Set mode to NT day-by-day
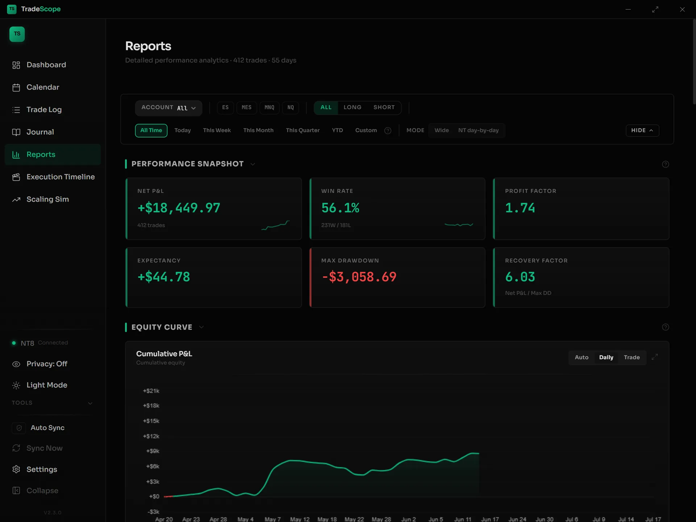Image resolution: width=696 pixels, height=522 pixels. coord(478,130)
